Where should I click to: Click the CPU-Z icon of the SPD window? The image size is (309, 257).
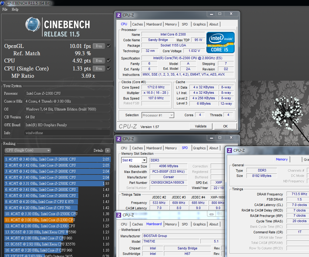[119, 139]
